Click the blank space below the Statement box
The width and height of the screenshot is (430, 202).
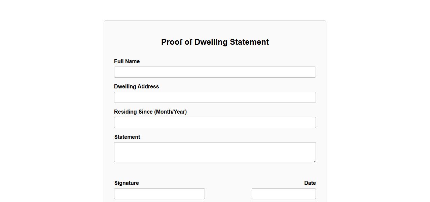215,171
